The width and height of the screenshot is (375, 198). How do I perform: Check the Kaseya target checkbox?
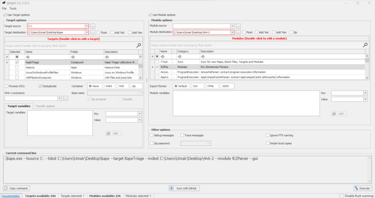coord(17,68)
